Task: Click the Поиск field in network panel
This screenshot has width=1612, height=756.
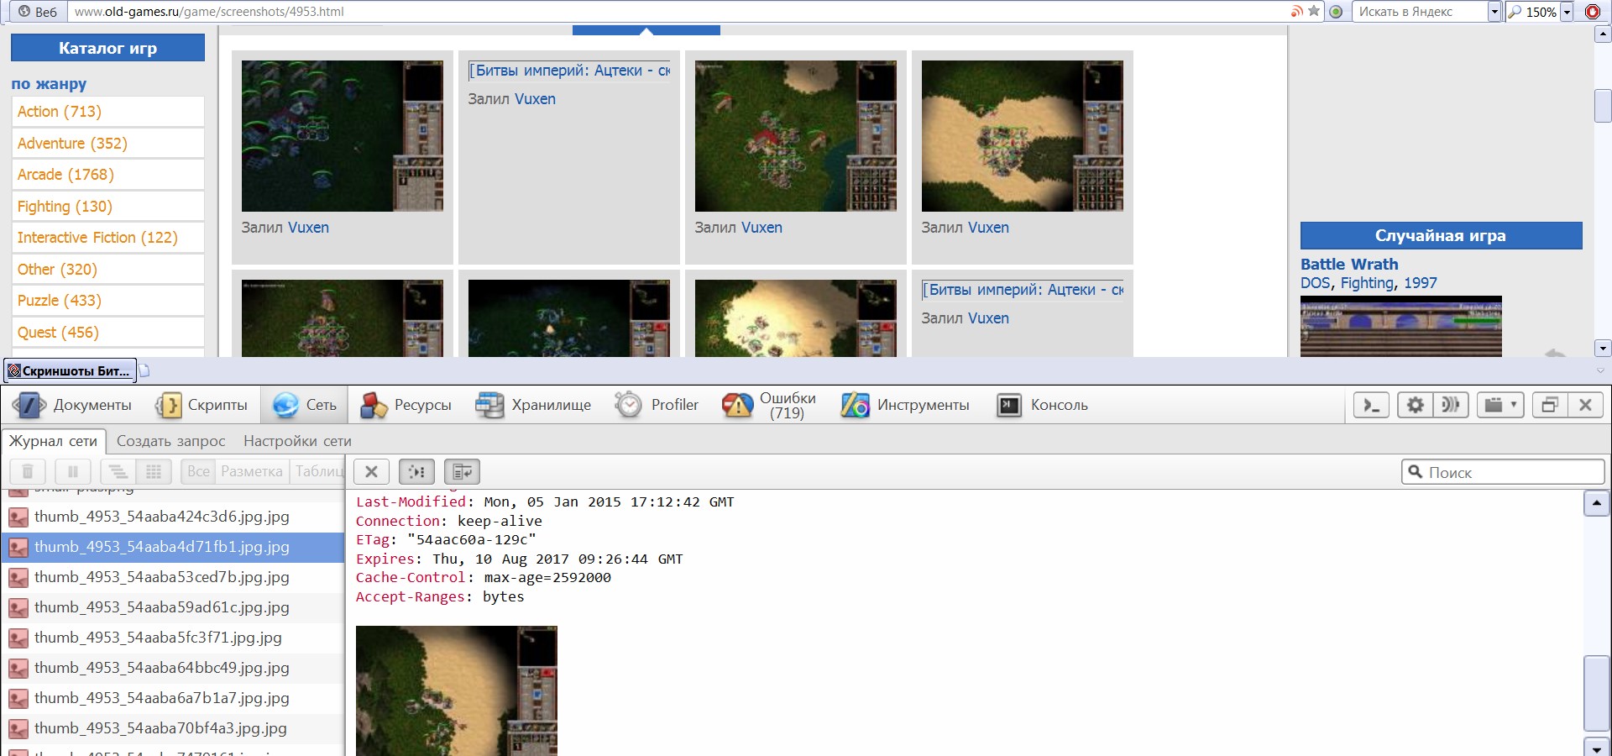Action: 1503,472
